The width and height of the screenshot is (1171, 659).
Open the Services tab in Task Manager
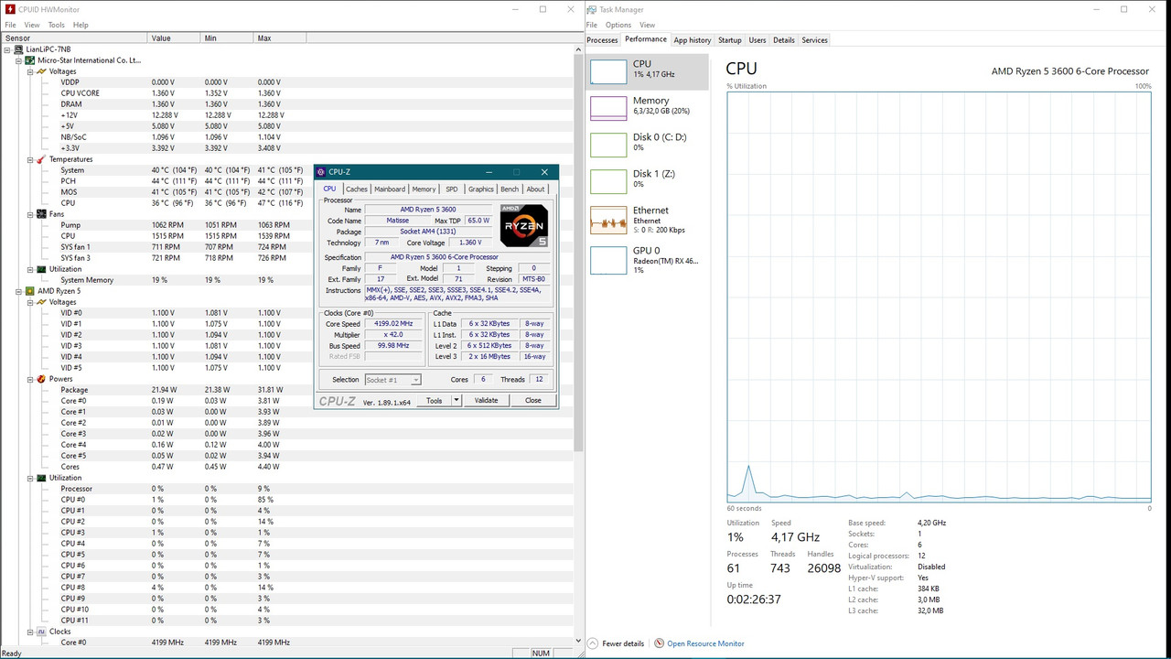pos(814,40)
